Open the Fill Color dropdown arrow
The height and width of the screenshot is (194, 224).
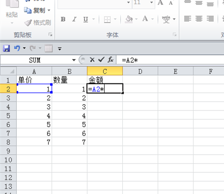click(136, 19)
